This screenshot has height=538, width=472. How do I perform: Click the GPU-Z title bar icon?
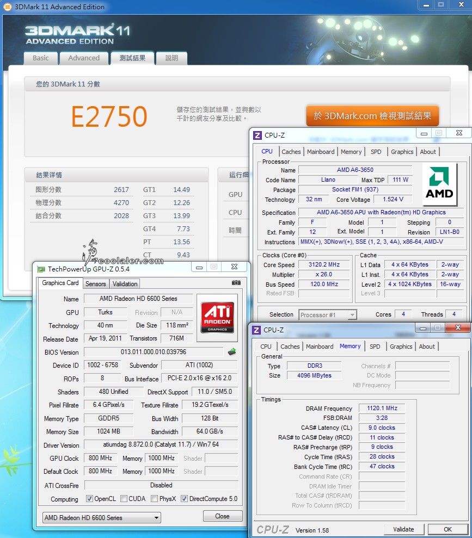point(41,269)
